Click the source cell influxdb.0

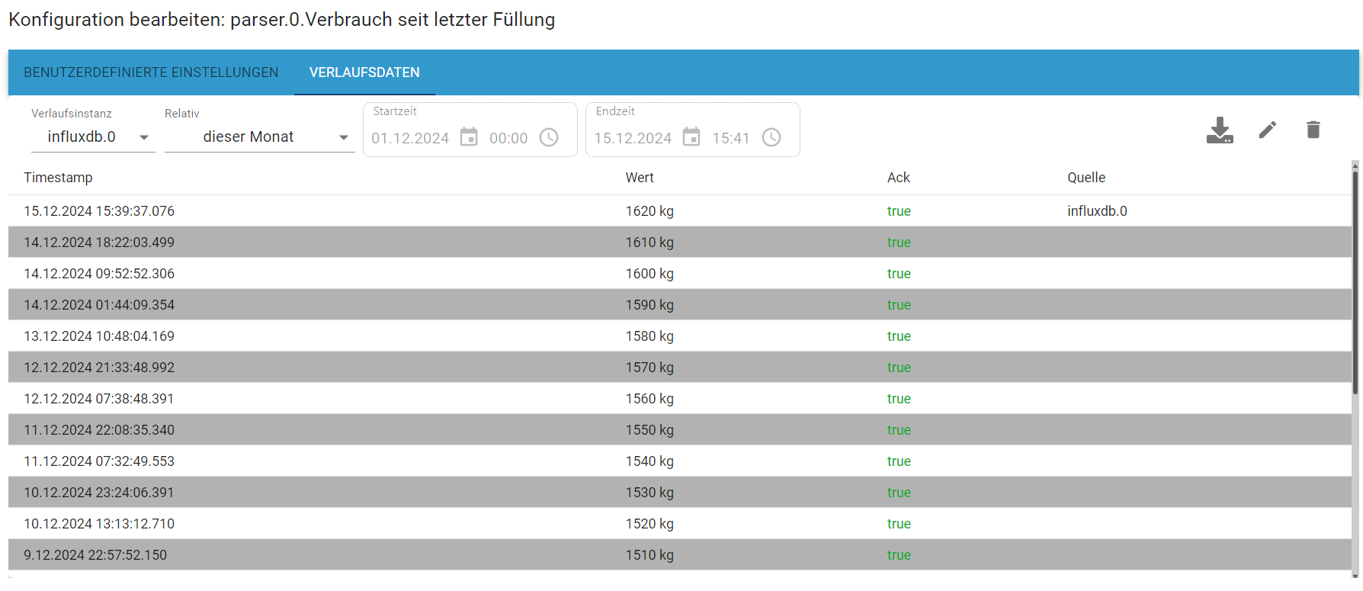[x=1097, y=211]
